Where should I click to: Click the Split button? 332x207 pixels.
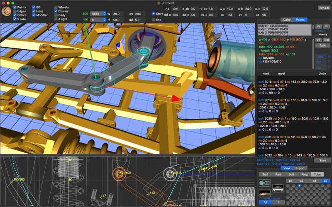point(323,46)
